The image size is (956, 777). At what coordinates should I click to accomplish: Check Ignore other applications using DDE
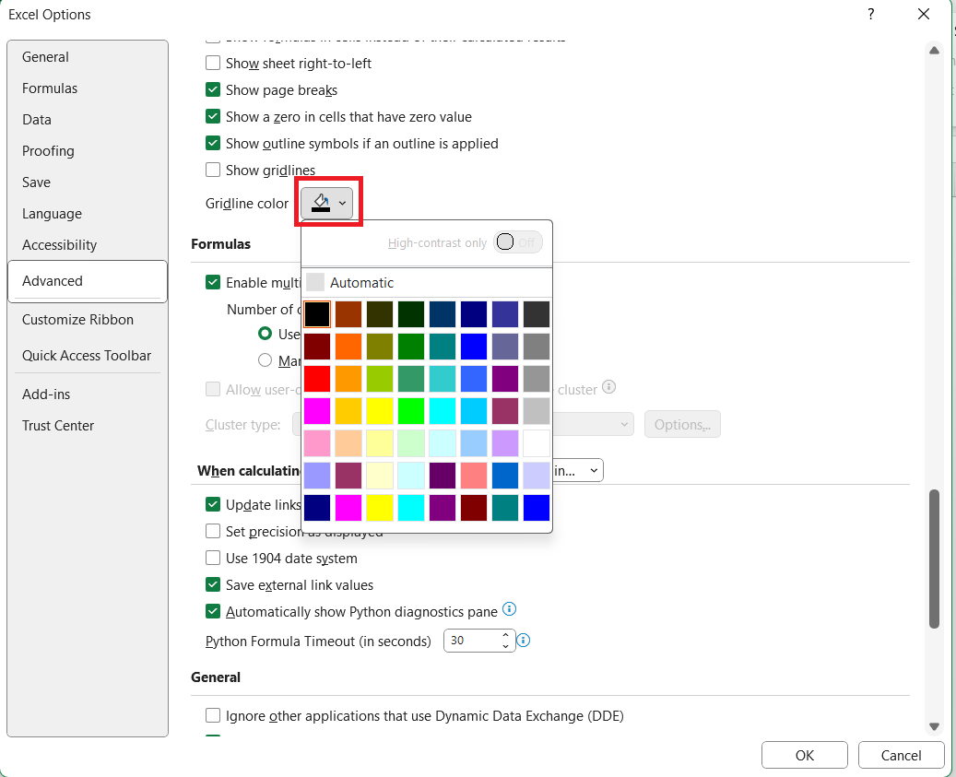point(213,715)
